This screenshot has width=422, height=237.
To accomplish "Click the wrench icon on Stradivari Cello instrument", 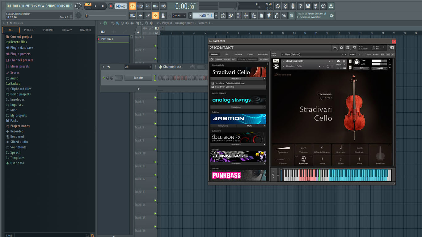I will click(x=276, y=61).
